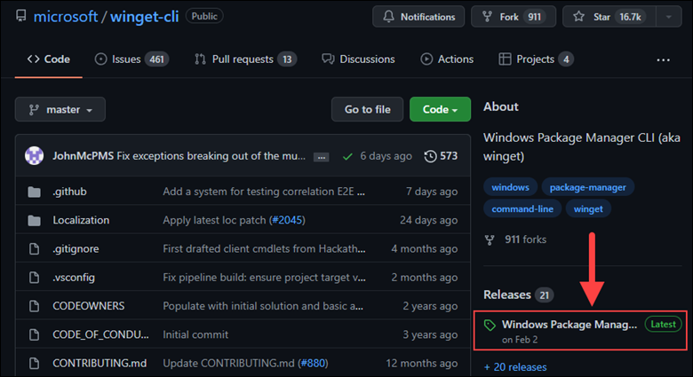The width and height of the screenshot is (693, 377).
Task: Click the file icon for .vsconfig
Action: click(x=34, y=278)
